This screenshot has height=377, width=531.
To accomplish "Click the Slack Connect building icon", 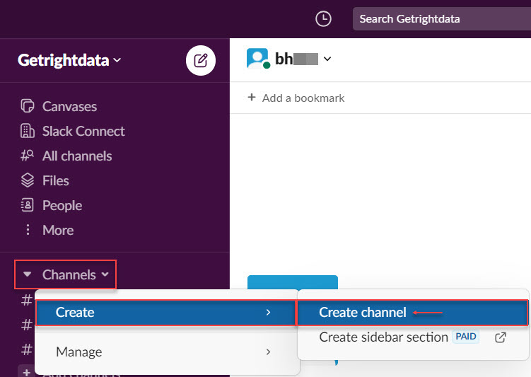I will [x=28, y=131].
